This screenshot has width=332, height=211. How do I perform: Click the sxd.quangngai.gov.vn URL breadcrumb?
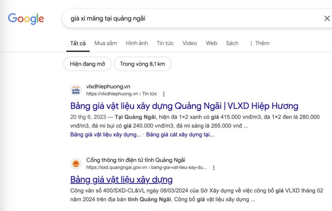pos(146,167)
